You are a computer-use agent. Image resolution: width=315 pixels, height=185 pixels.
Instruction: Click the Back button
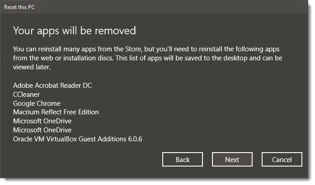pos(183,159)
